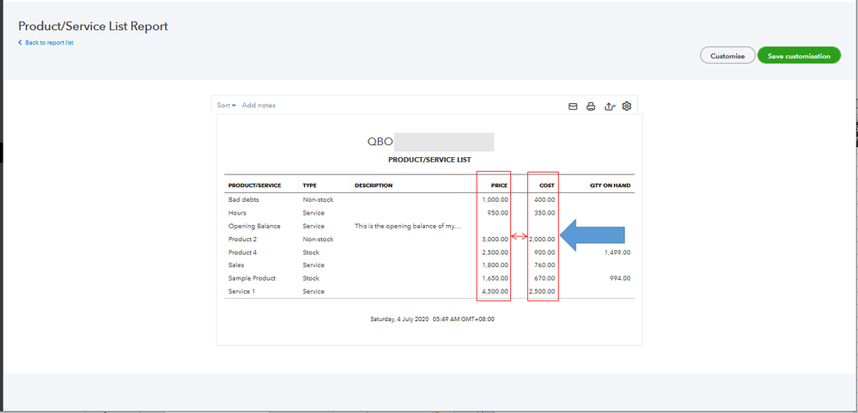858x413 pixels.
Task: Click quantity 994.00 for Sample Product
Action: coord(620,278)
